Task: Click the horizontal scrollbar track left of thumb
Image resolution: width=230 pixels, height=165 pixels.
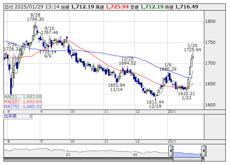Action: 88,159
